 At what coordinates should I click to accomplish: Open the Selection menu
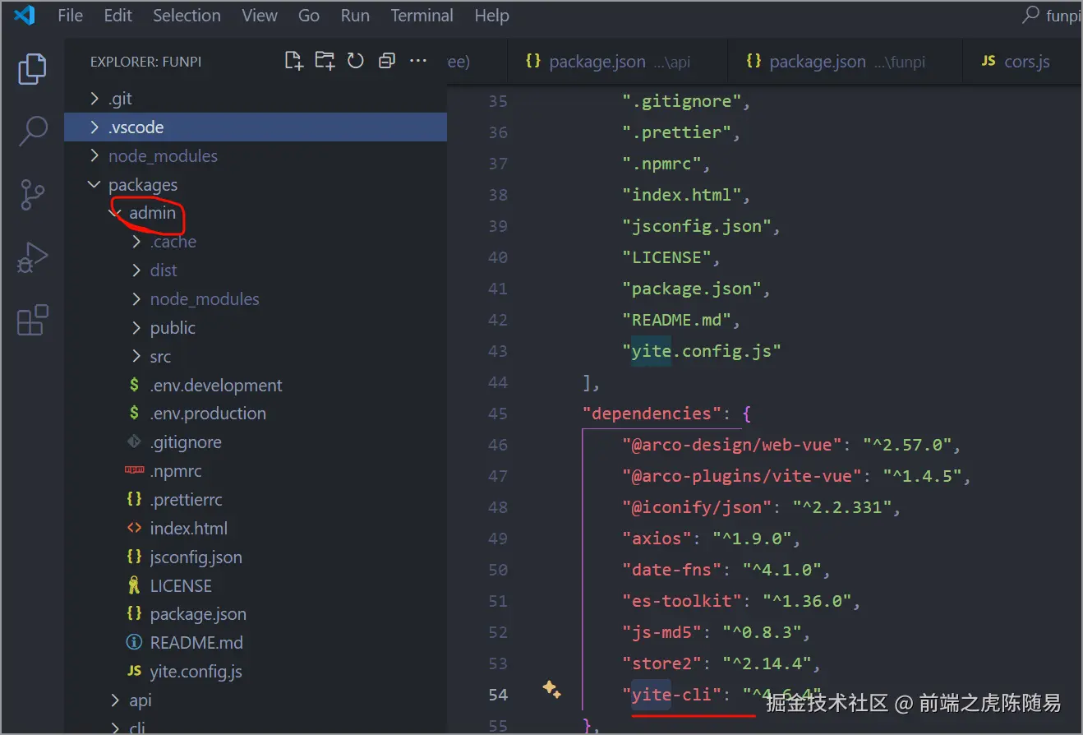click(187, 16)
